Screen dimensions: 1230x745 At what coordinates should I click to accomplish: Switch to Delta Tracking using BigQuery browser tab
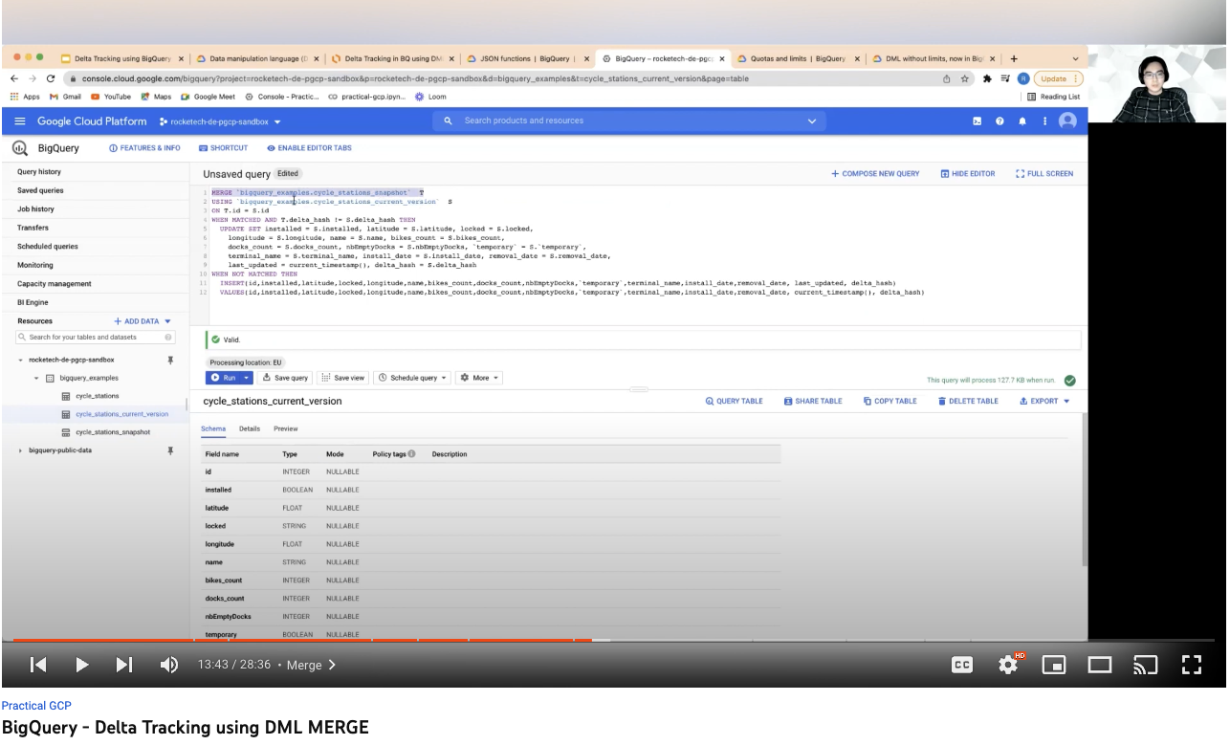[x=122, y=58]
